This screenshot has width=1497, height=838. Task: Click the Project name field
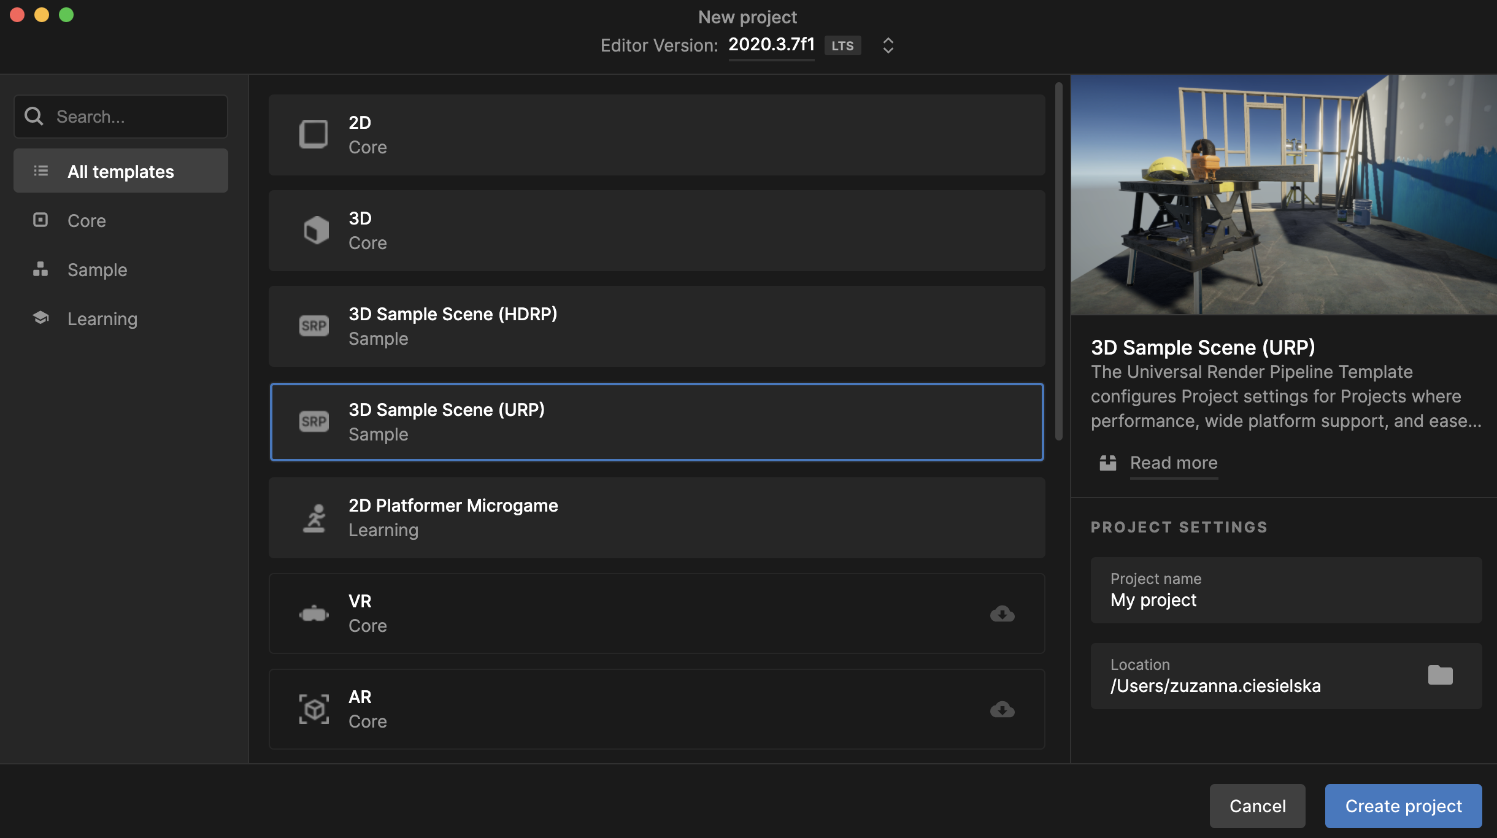pyautogui.click(x=1286, y=590)
